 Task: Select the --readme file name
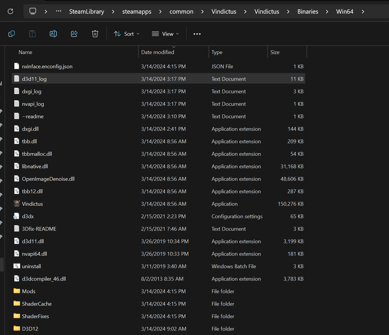point(33,117)
